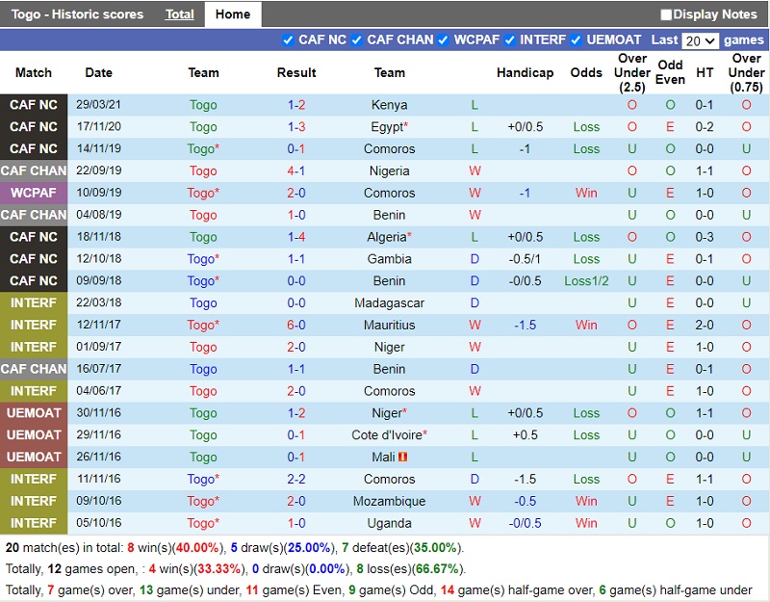Uncheck the CAF CHAN filter checkbox
Screen dimensions: 770x602
click(x=356, y=40)
